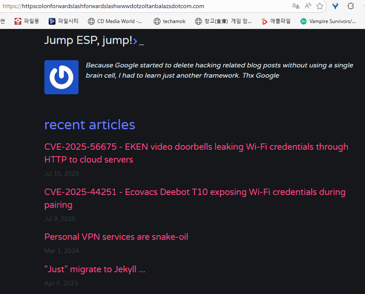Open the 애플파일 bookmark

[x=276, y=21]
